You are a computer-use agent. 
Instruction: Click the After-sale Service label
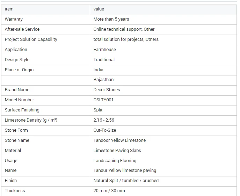point(22,29)
